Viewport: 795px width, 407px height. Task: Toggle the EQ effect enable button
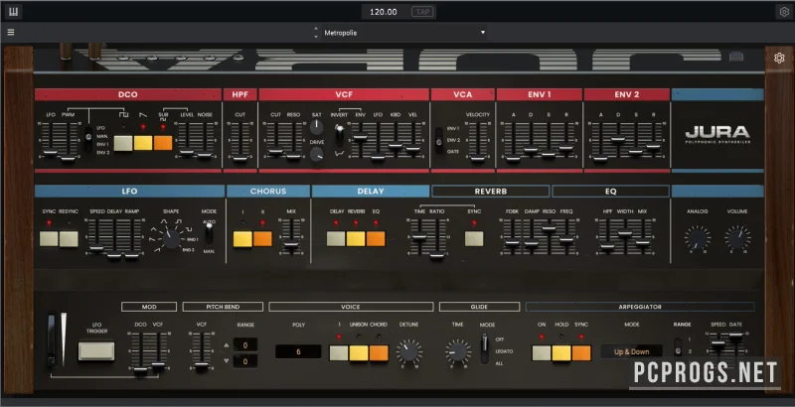click(376, 239)
